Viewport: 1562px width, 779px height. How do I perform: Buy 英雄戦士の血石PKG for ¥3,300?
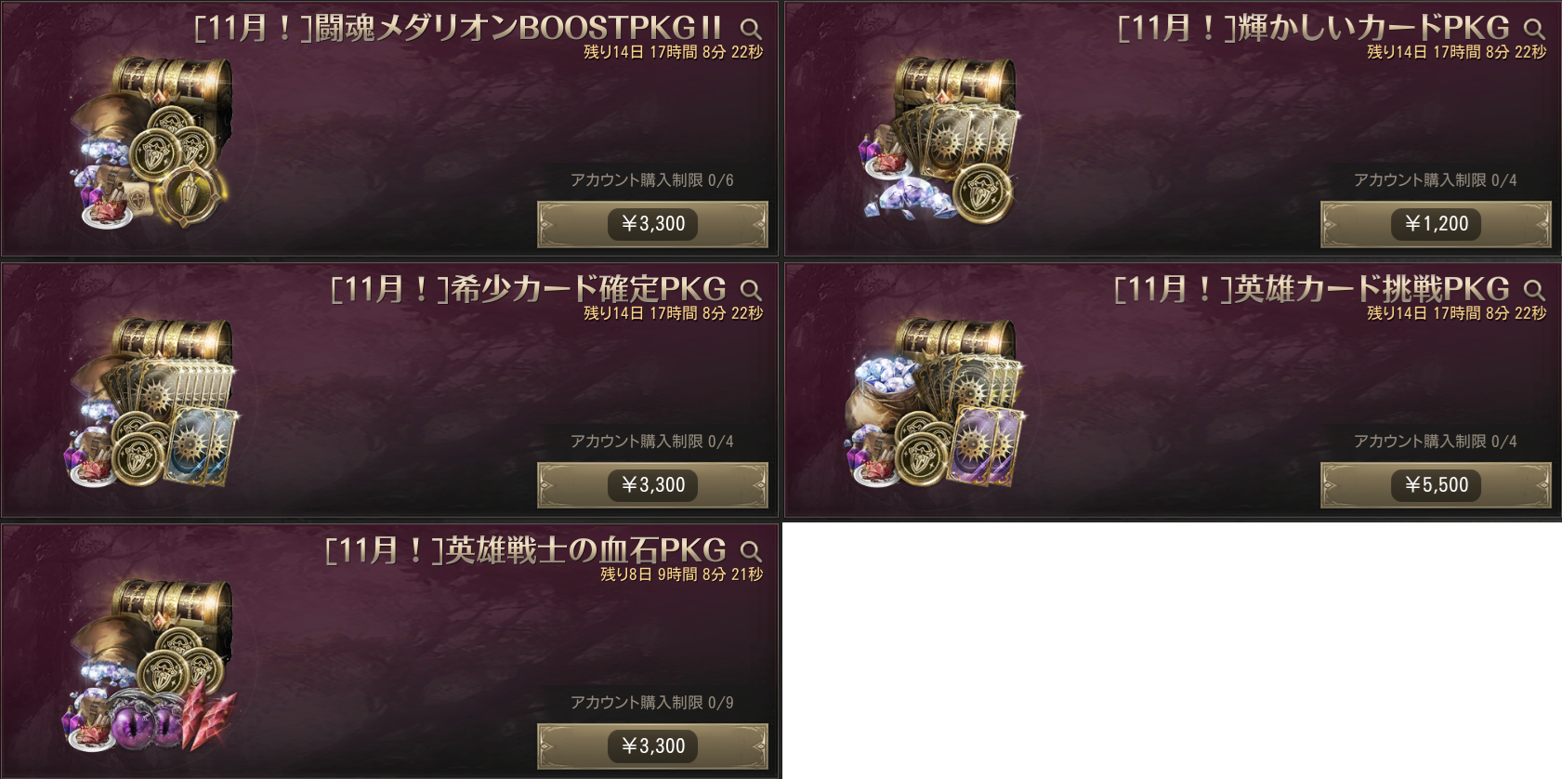tap(652, 746)
